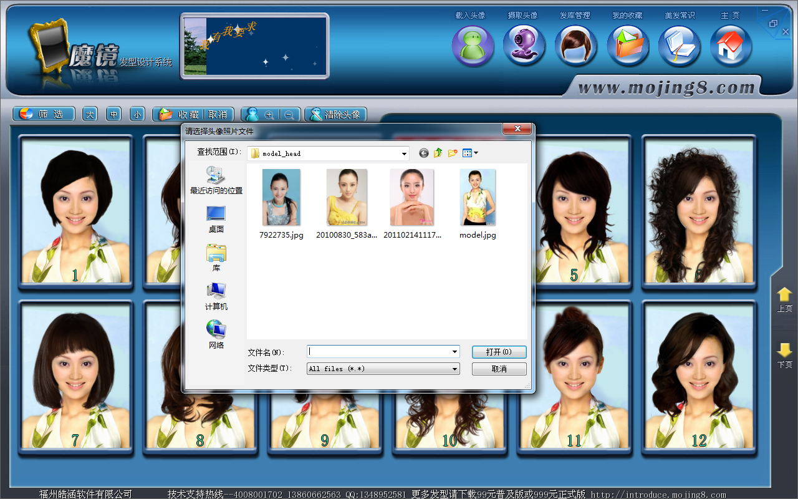This screenshot has height=499, width=798.
Task: Select Desktop (桌面) in the places sidebar
Action: point(216,219)
